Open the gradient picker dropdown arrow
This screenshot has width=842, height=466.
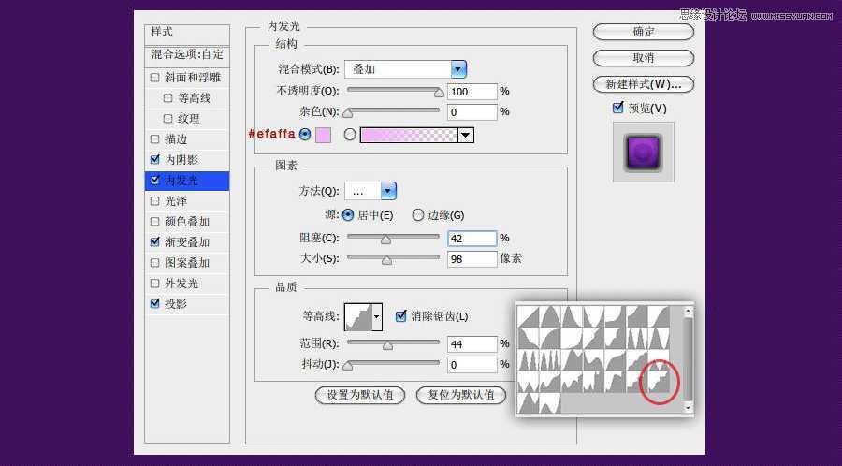point(466,135)
